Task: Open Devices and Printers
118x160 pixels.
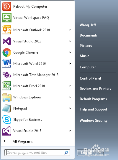Action: click(x=95, y=89)
